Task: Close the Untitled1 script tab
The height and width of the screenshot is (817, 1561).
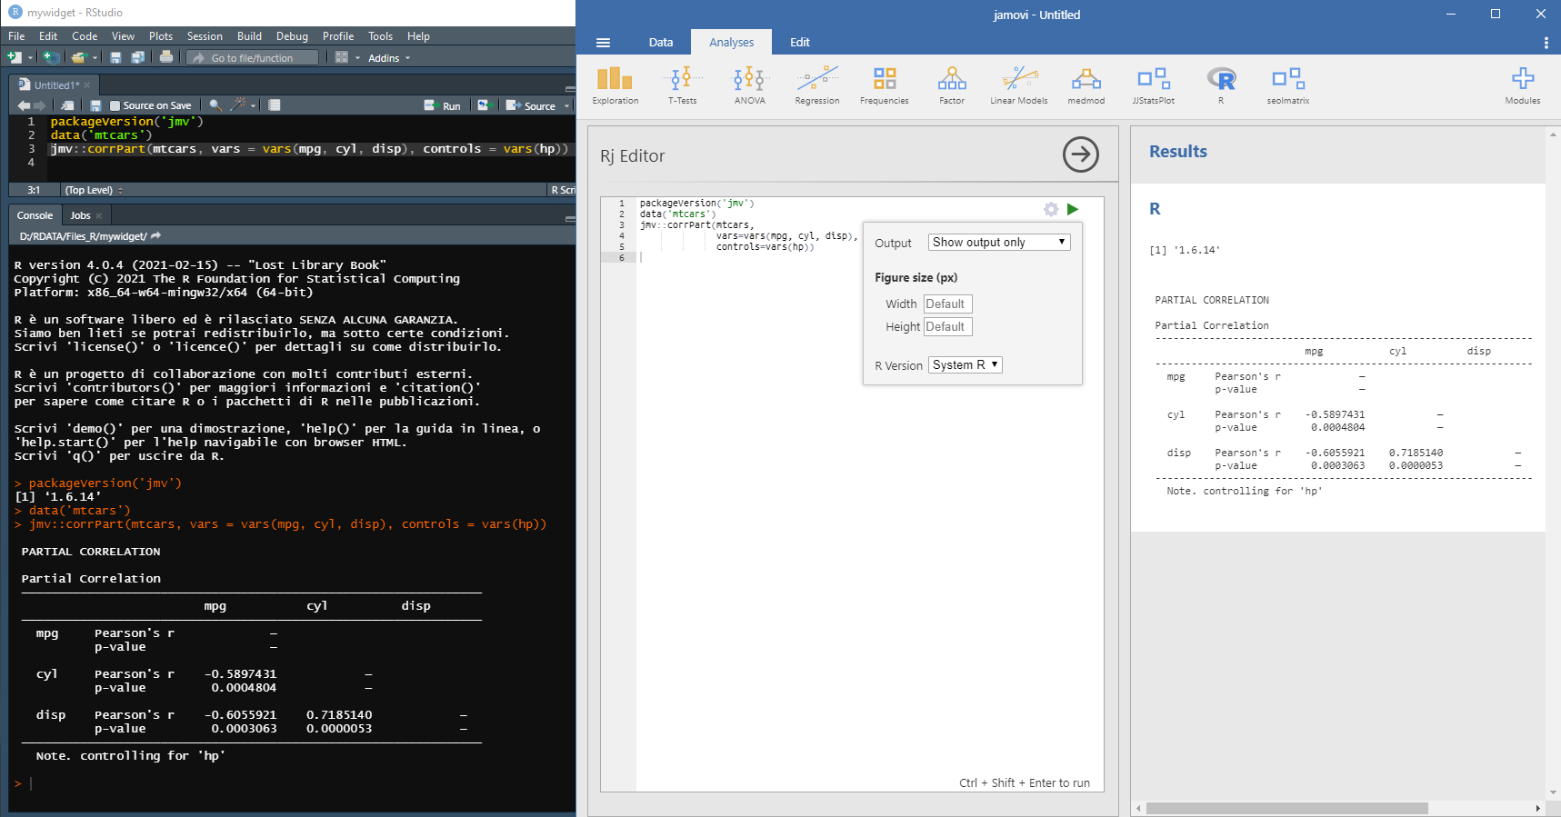Action: coord(86,85)
